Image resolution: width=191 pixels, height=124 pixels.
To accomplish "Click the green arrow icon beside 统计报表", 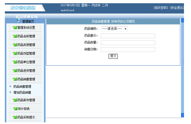I will click(x=15, y=109).
